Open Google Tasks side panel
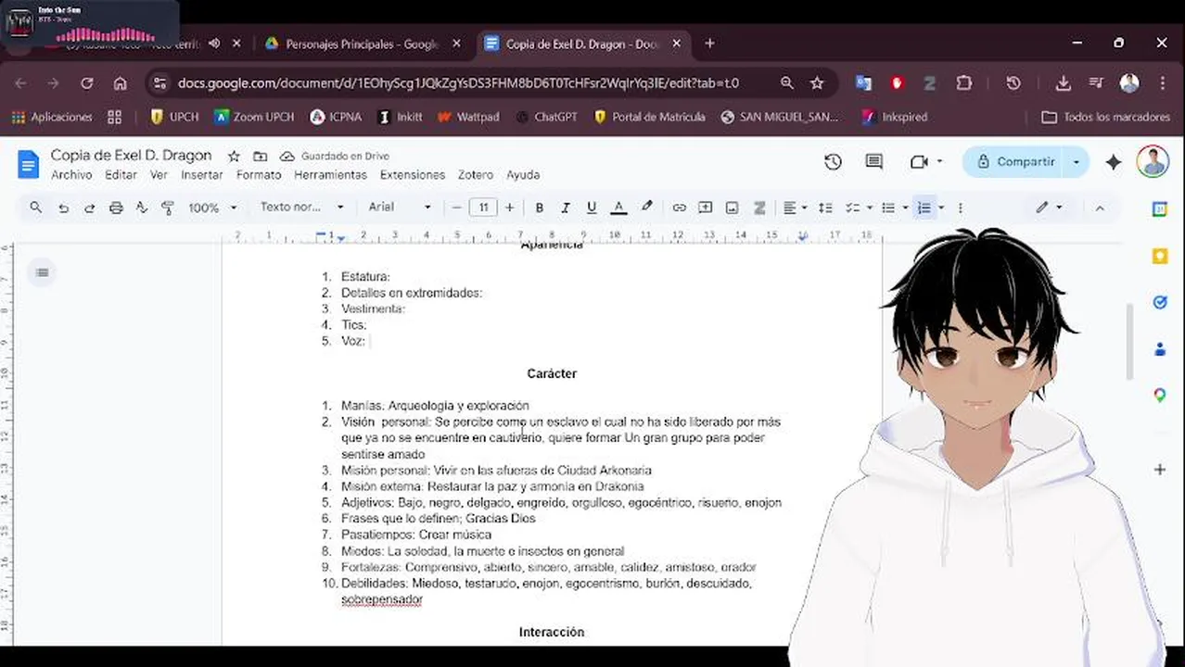This screenshot has width=1185, height=667. coord(1160,302)
